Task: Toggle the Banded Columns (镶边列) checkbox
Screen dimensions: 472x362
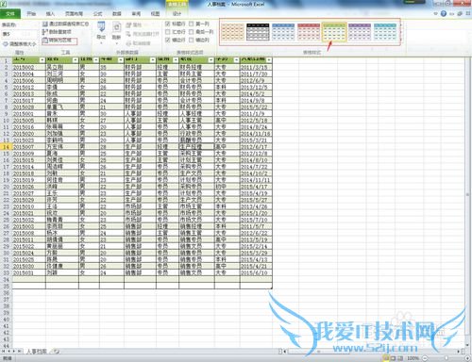Action: (192, 40)
